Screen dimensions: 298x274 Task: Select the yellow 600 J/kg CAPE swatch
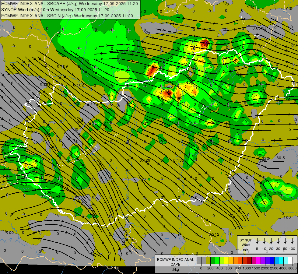click(x=226, y=261)
